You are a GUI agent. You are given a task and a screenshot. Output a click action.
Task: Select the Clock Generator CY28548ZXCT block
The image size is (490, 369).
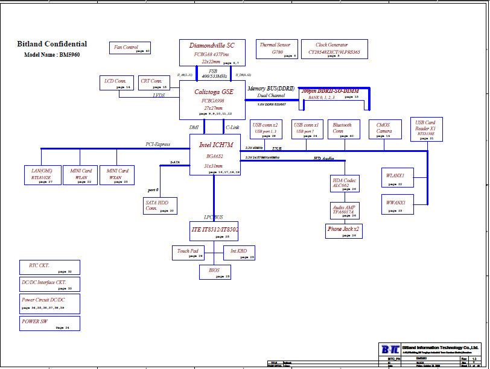click(334, 49)
